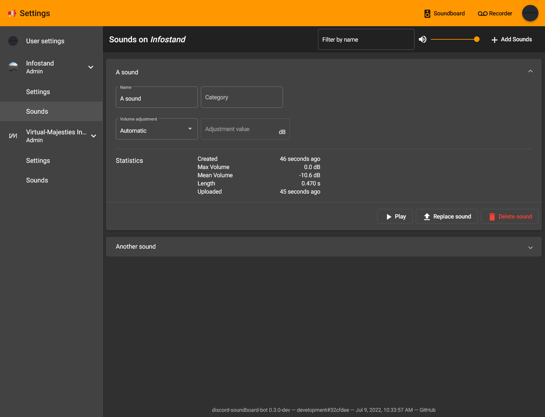The image size is (545, 417).
Task: Collapse the A sound panel
Action: [530, 71]
